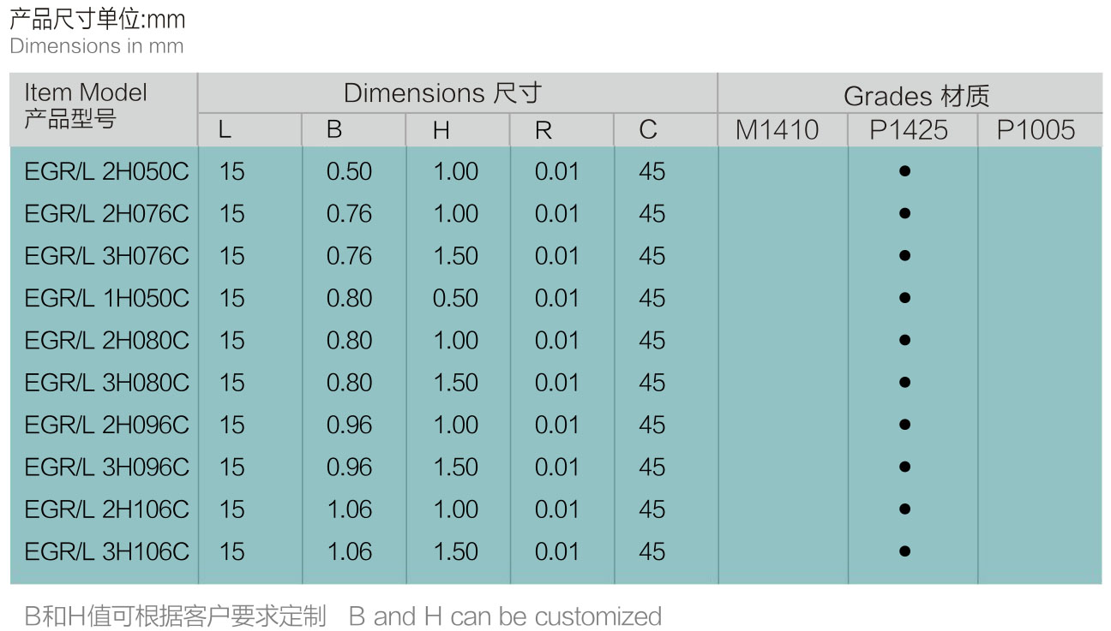Click the EGR/L 1H050C item model

pos(106,298)
